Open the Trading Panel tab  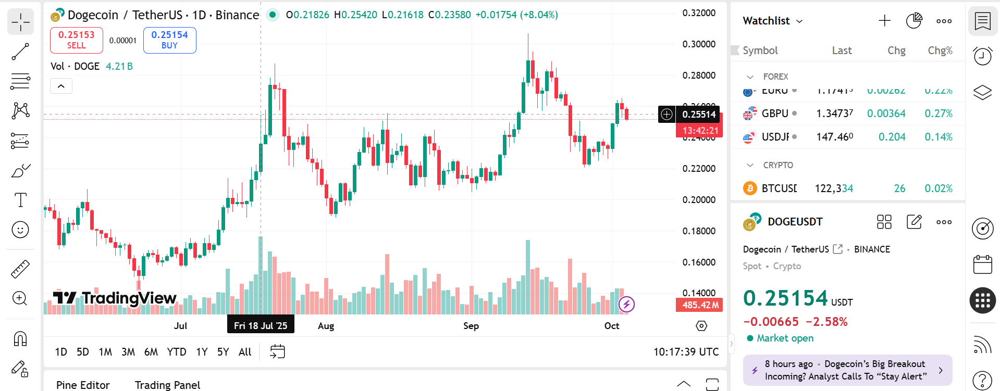(x=167, y=385)
